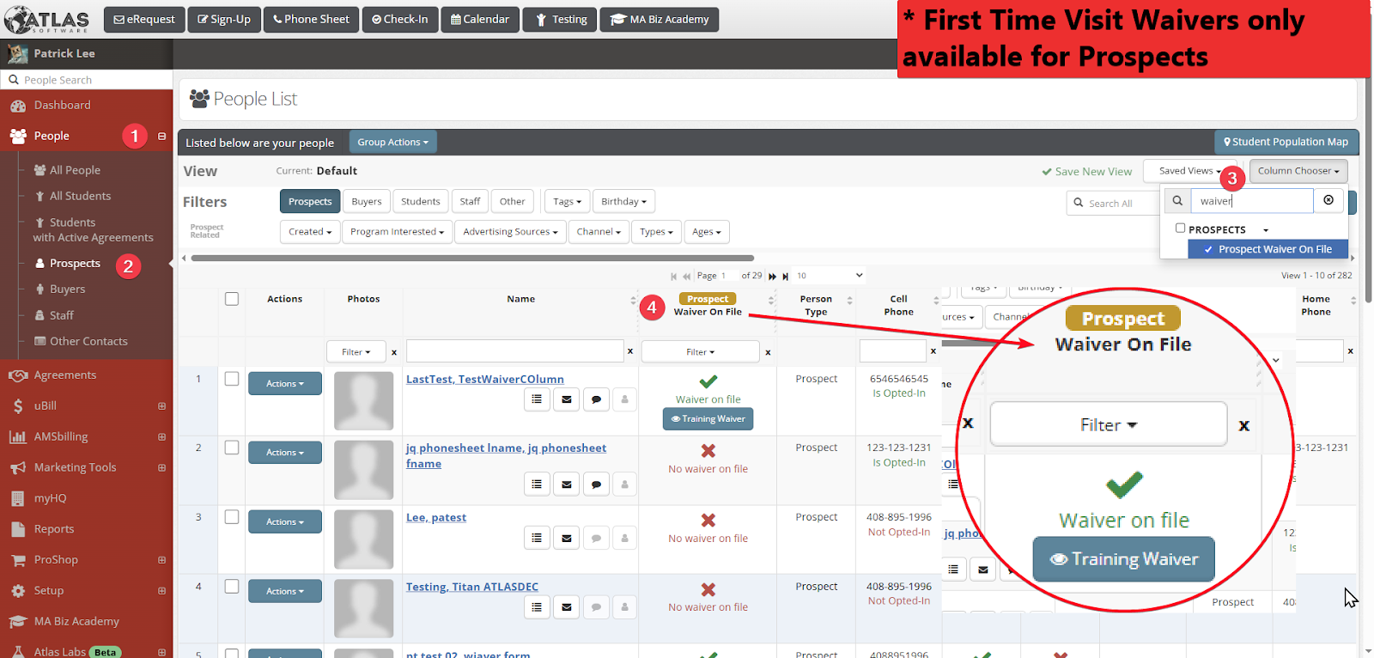Clear the waiver column search text

1328,200
